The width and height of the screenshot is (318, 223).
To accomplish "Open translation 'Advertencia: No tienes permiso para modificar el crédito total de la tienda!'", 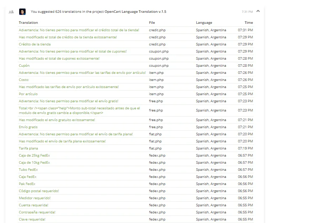I will click(79, 30).
